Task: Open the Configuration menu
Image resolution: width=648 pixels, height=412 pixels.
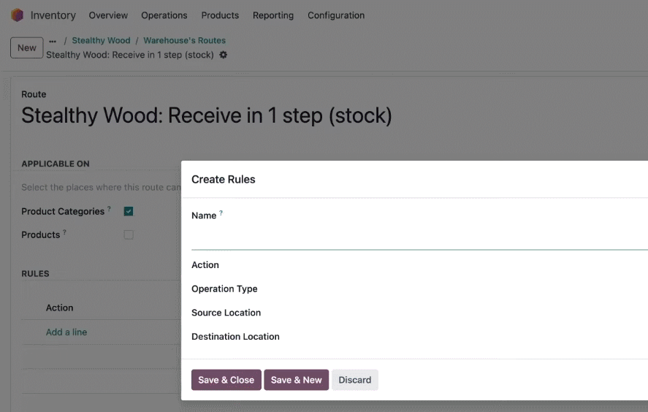Action: coord(336,15)
